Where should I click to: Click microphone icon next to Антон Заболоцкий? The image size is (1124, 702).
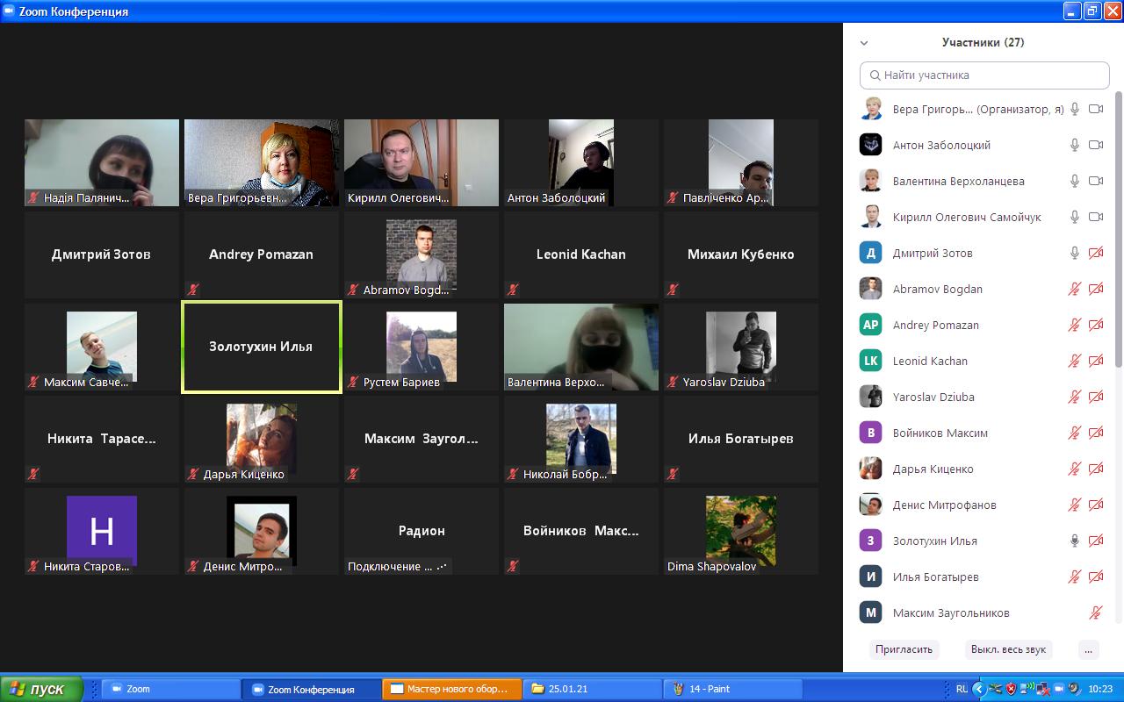(x=1074, y=145)
